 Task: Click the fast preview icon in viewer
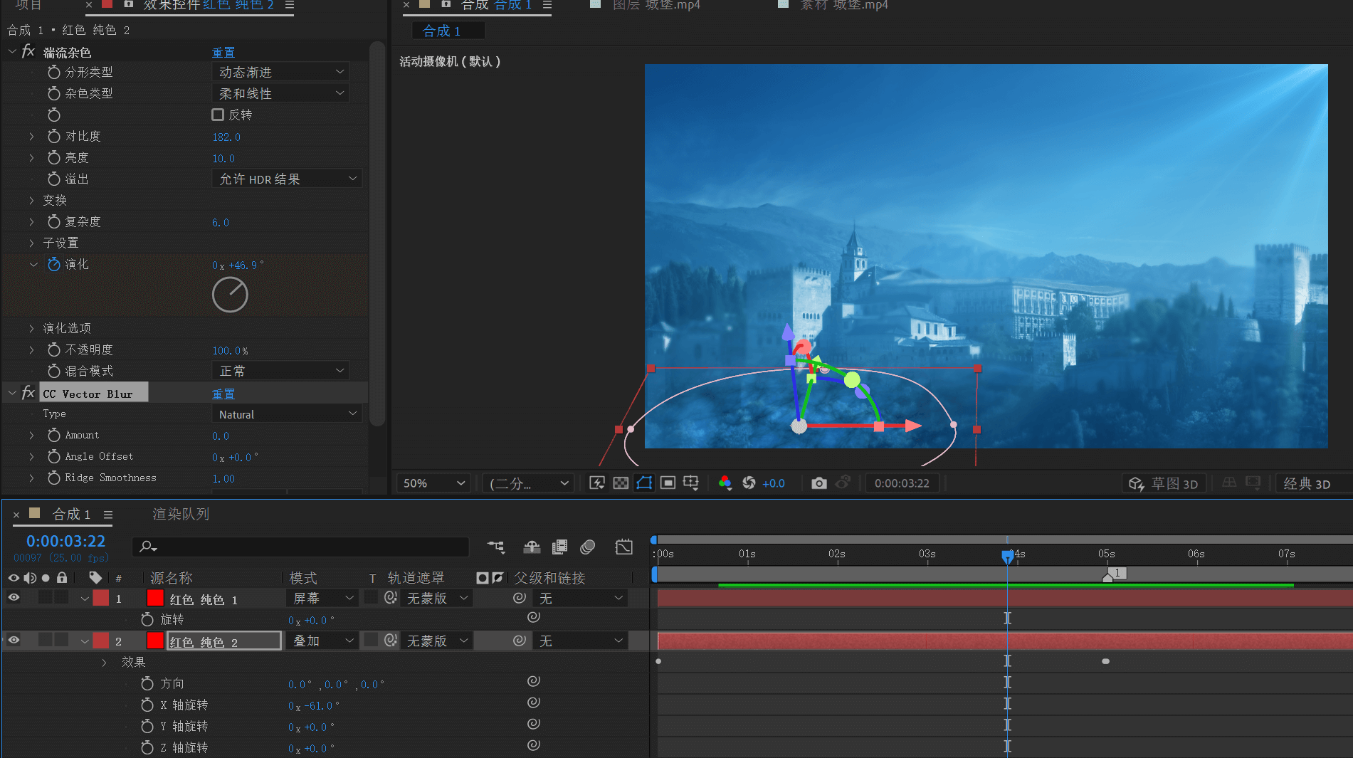(597, 483)
